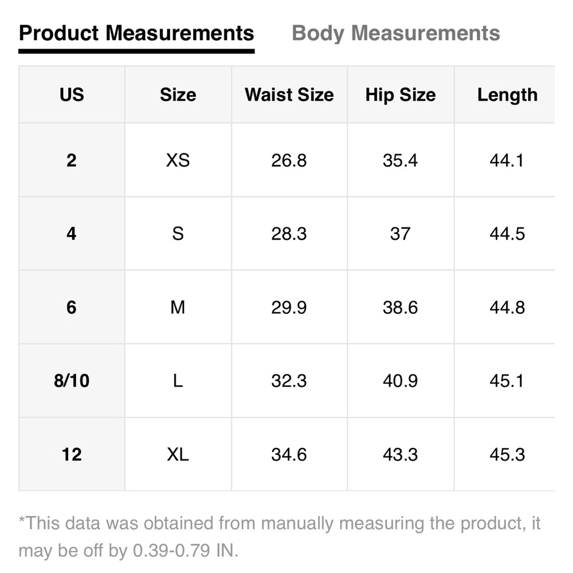
Task: Select the US 8/10 row label
Action: pos(72,381)
